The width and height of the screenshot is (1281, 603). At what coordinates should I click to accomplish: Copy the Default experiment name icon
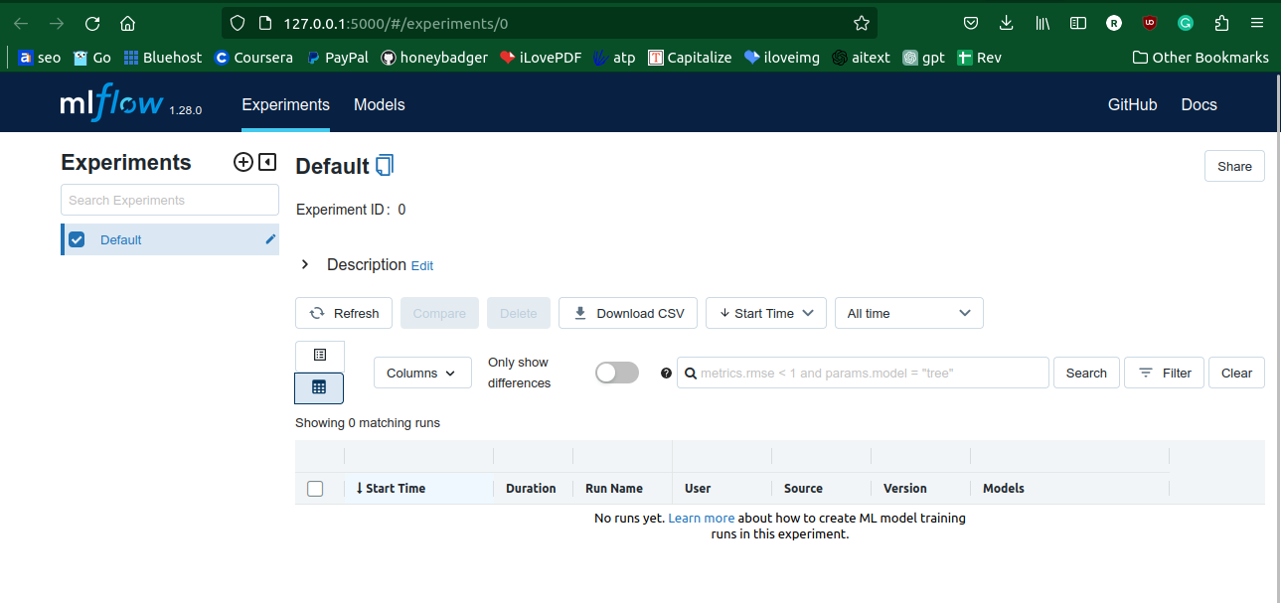(385, 166)
